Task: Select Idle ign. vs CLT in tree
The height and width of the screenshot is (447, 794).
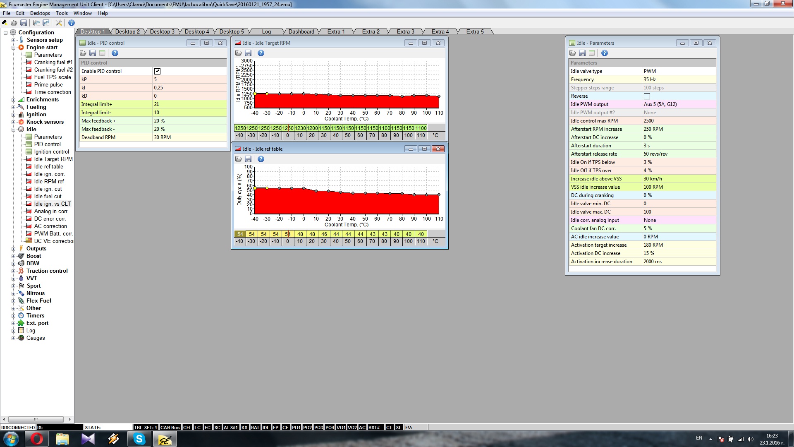Action: (52, 204)
